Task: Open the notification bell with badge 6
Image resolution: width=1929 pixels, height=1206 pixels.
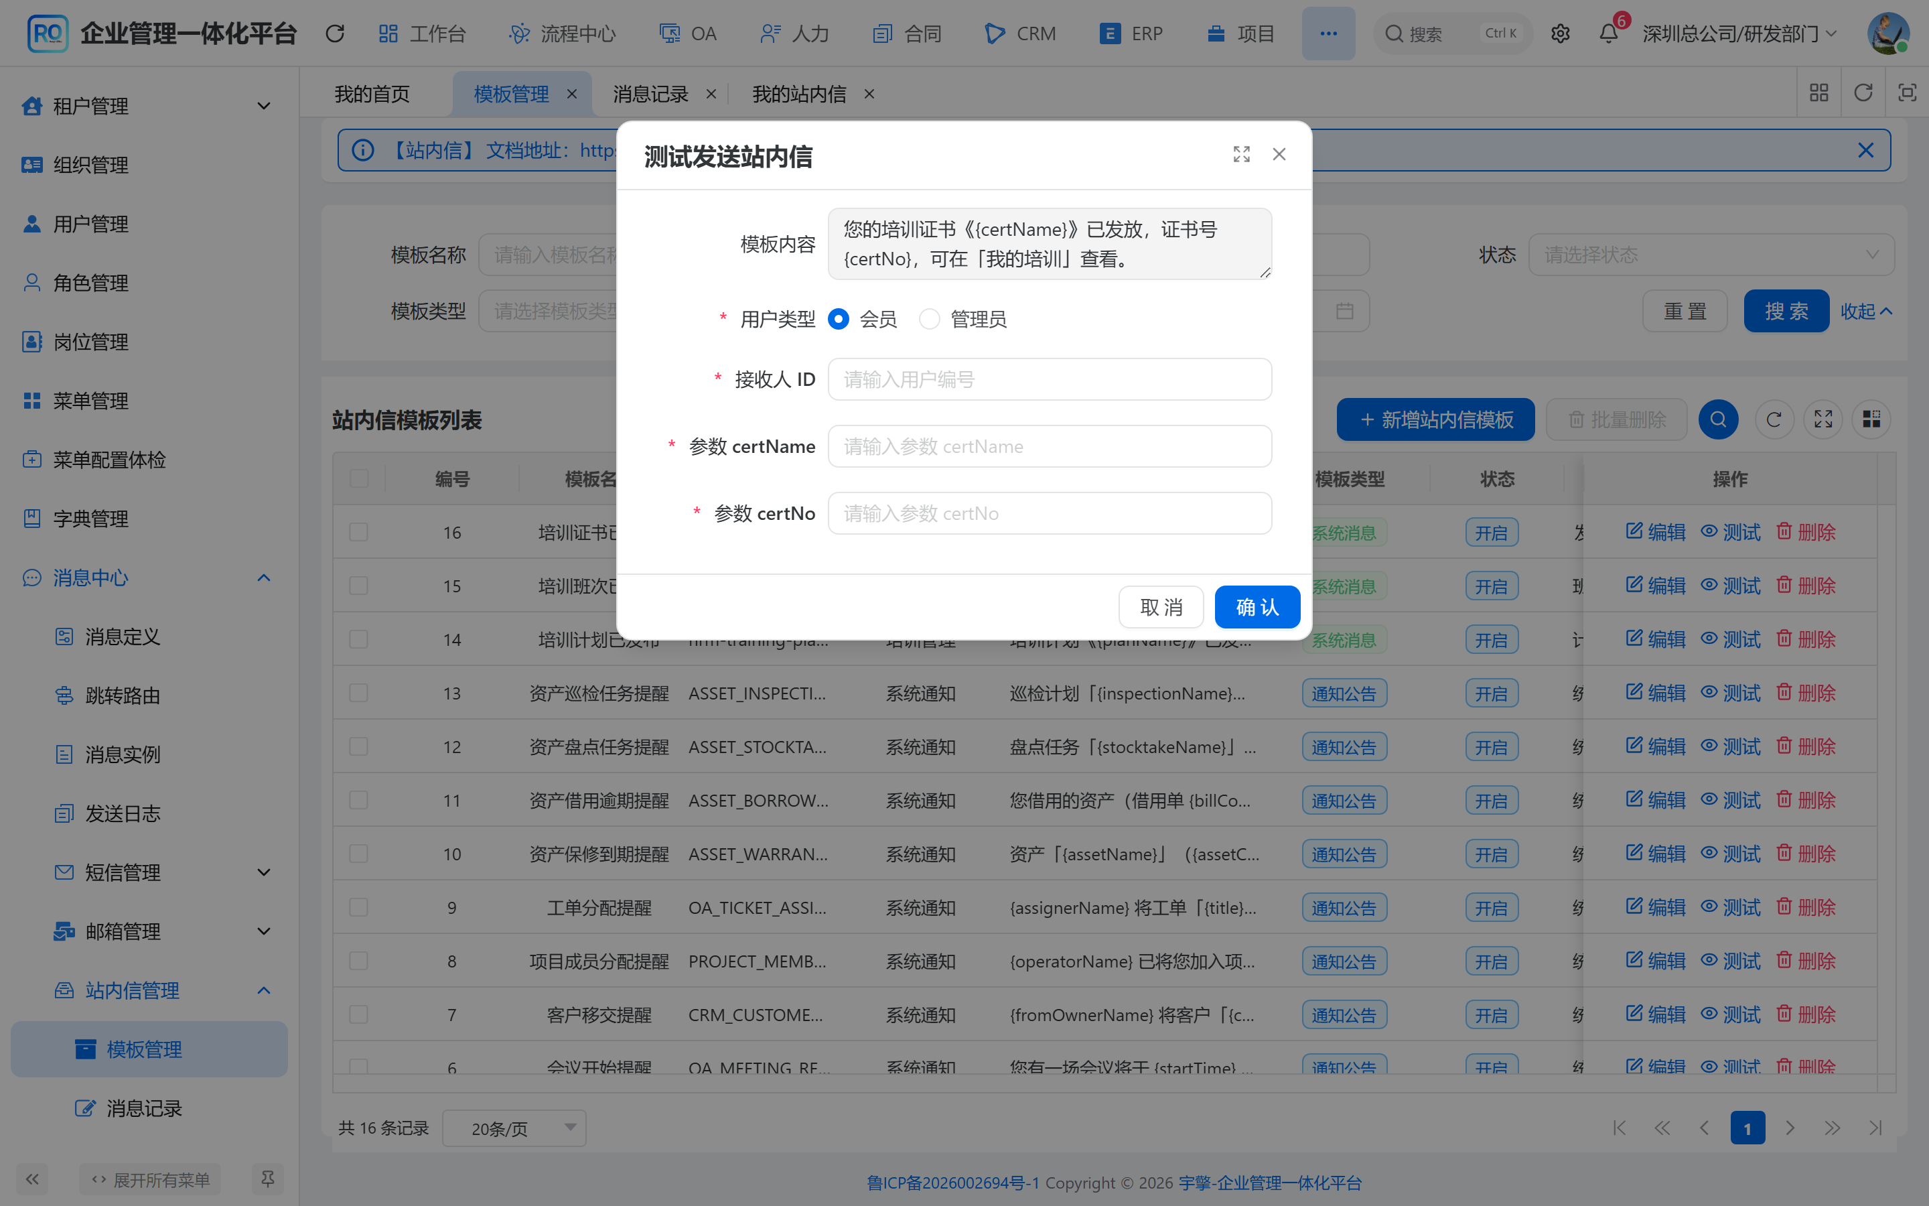Action: click(1609, 33)
